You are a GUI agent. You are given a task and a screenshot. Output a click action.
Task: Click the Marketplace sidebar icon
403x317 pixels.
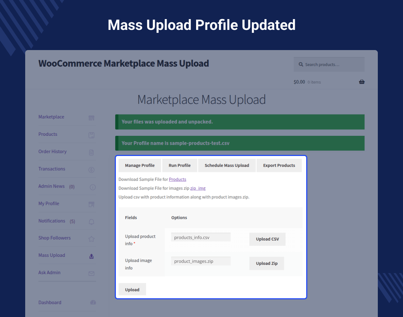[91, 118]
